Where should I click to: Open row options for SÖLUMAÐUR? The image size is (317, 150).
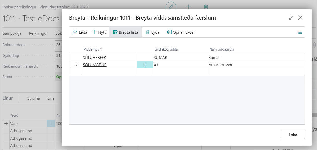pyautogui.click(x=145, y=65)
